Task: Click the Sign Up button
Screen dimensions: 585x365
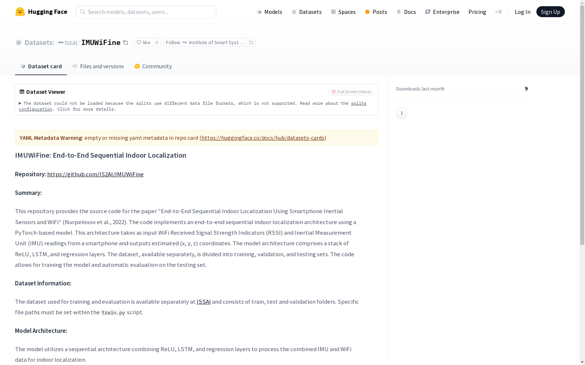Action: click(550, 12)
